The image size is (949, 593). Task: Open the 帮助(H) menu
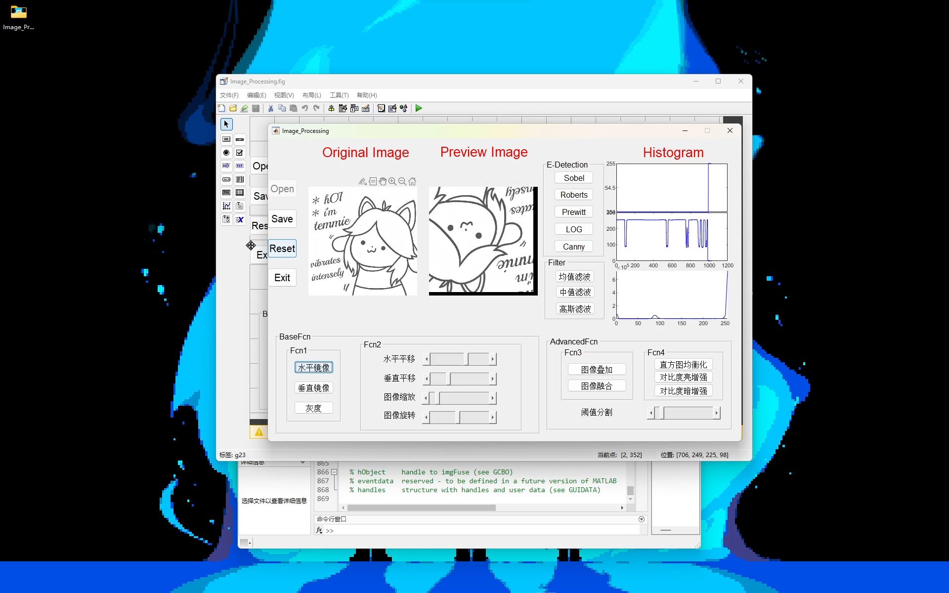[x=367, y=95]
